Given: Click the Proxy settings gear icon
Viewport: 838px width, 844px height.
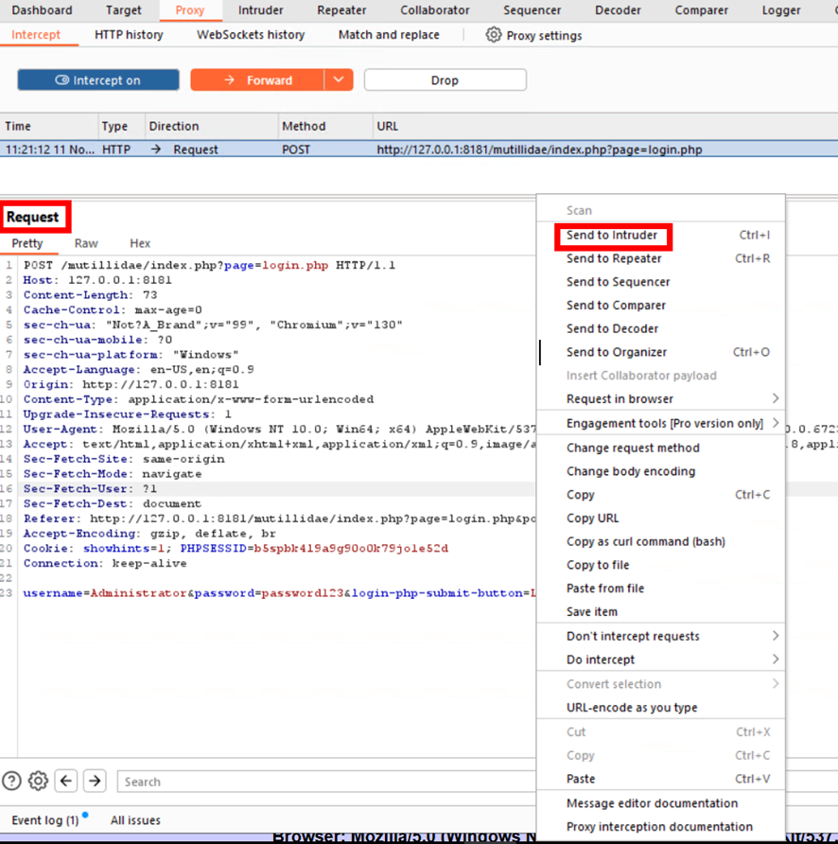Looking at the screenshot, I should coord(493,35).
